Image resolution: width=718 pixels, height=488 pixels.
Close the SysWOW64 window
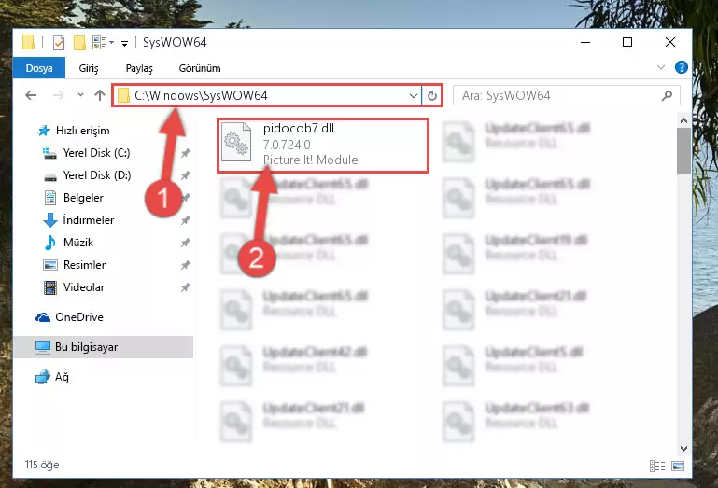pyautogui.click(x=670, y=42)
